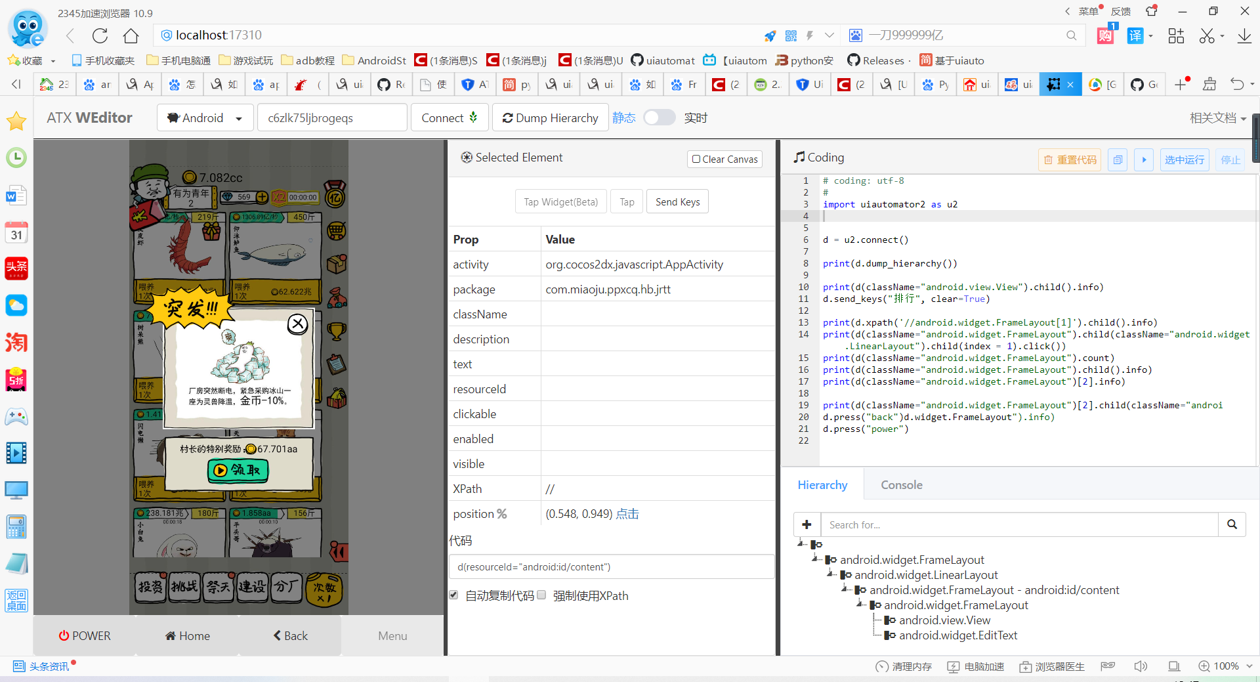Click the Tap Widget(Beta) button
1260x682 pixels.
560,202
